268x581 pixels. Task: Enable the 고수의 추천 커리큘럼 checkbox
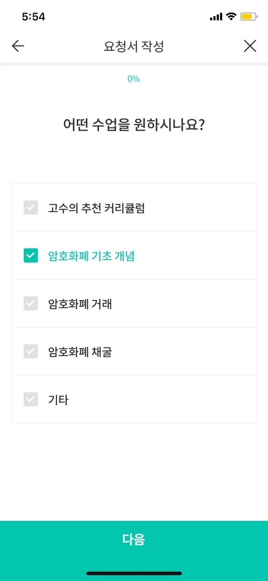click(x=31, y=207)
